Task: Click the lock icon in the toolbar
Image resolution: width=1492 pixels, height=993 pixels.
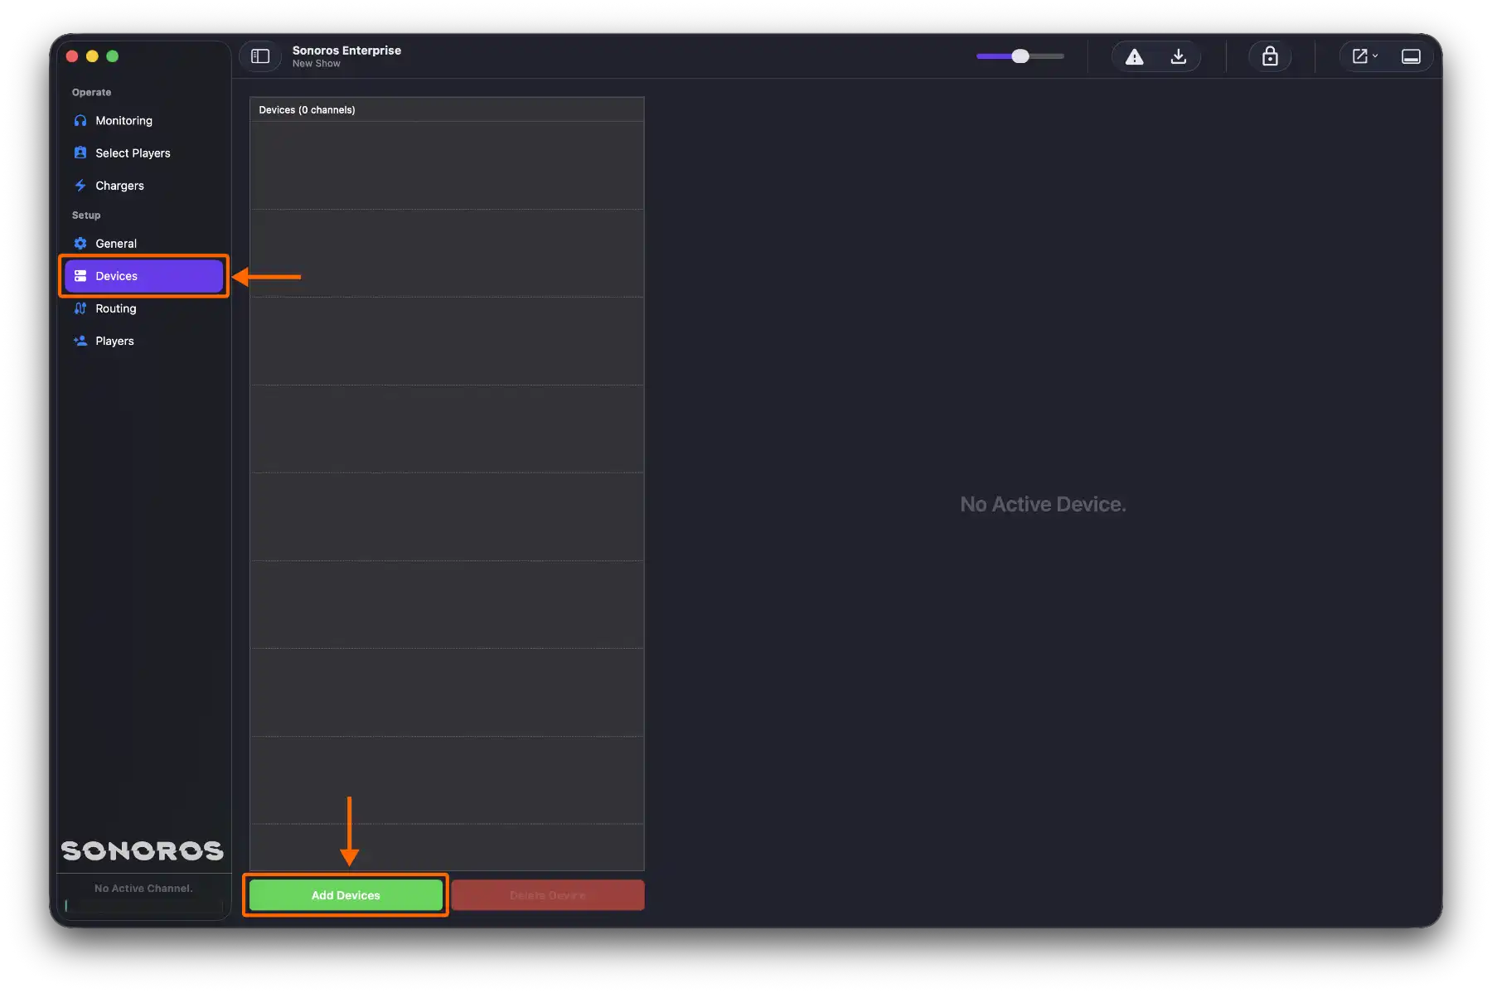Action: point(1270,56)
